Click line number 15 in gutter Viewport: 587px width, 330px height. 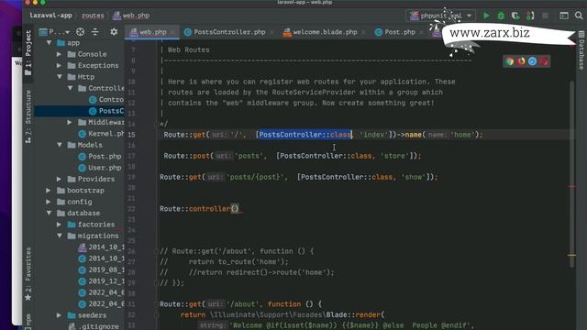tap(131, 135)
